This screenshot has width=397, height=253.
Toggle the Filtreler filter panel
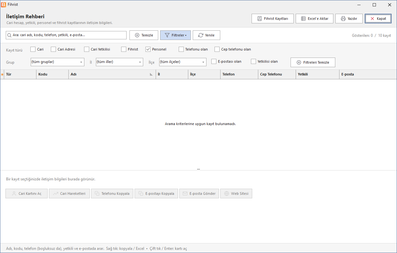click(175, 35)
